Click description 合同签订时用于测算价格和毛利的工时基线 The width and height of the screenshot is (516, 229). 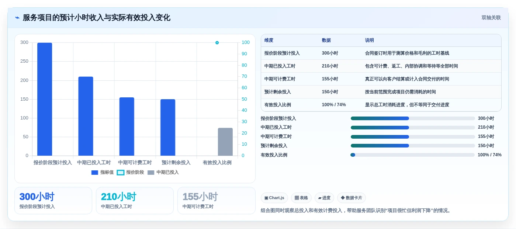tap(407, 53)
